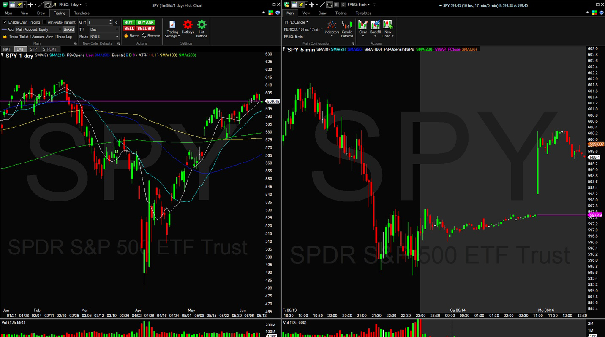Click the S button in right chart title bar

coord(343,5)
